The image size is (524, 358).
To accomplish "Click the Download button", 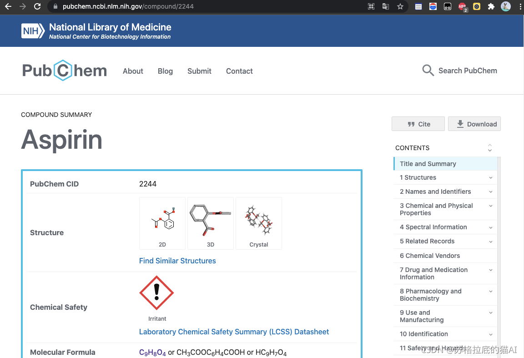I will tap(474, 124).
